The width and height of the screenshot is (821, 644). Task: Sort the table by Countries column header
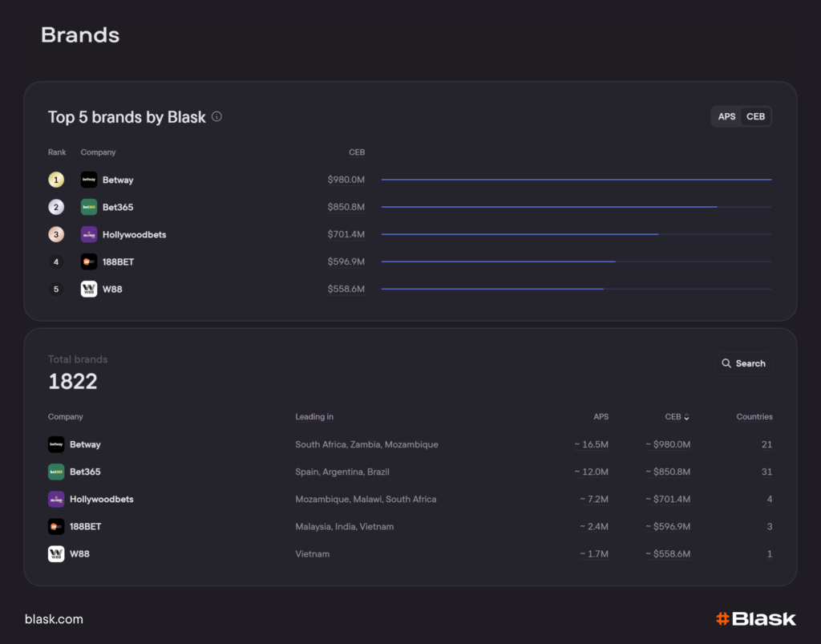pyautogui.click(x=754, y=417)
